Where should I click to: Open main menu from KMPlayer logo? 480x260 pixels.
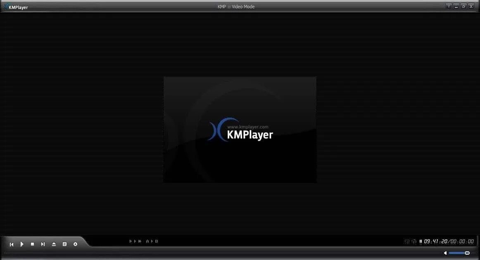(x=16, y=7)
